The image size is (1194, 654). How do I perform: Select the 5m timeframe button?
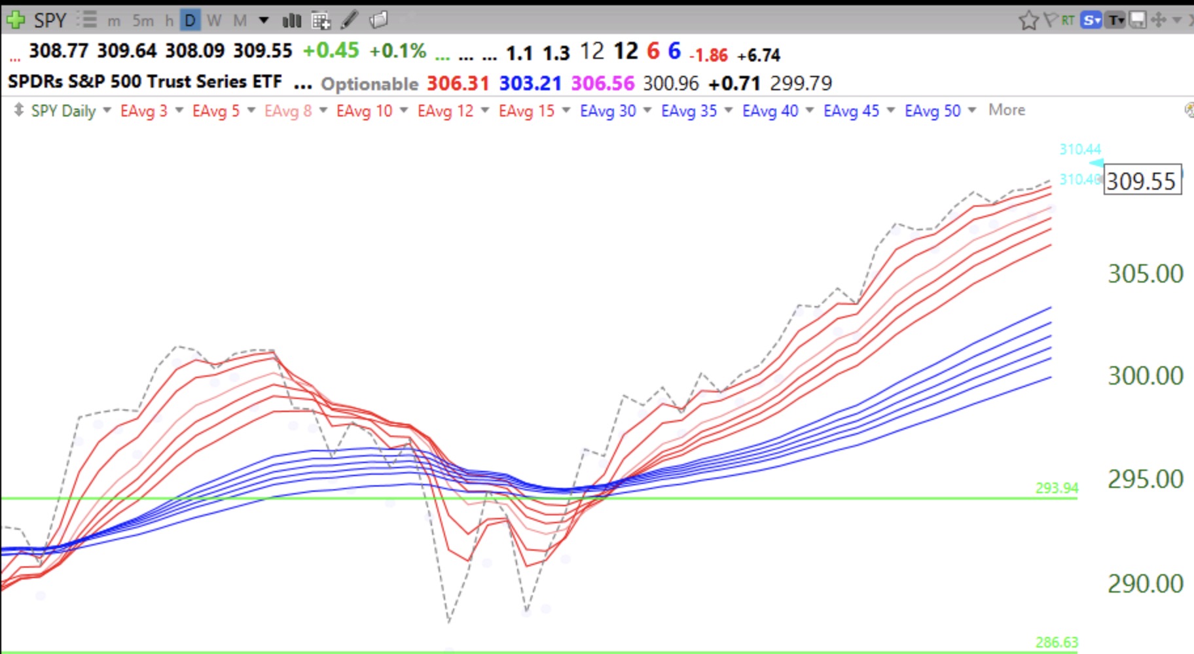click(143, 21)
